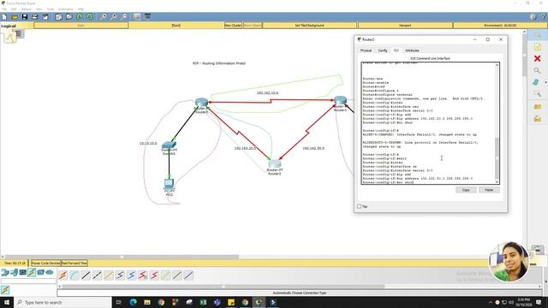Pick the light-blue Console cable
The width and height of the screenshot is (548, 308).
point(74,275)
